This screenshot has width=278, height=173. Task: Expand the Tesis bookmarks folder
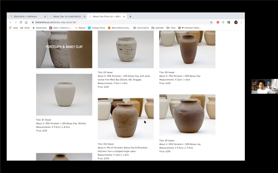pos(171,28)
